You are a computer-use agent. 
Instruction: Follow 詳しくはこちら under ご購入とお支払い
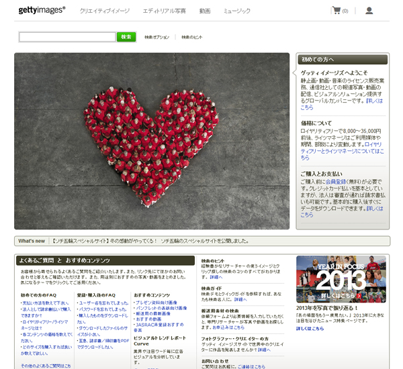pyautogui.click(x=342, y=211)
